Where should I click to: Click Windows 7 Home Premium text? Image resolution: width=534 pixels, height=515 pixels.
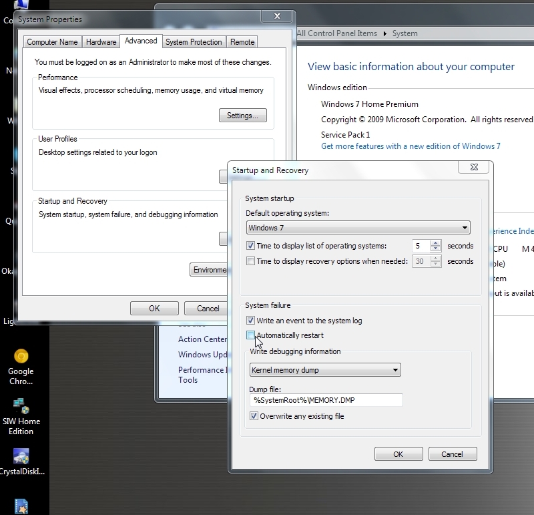pyautogui.click(x=370, y=104)
